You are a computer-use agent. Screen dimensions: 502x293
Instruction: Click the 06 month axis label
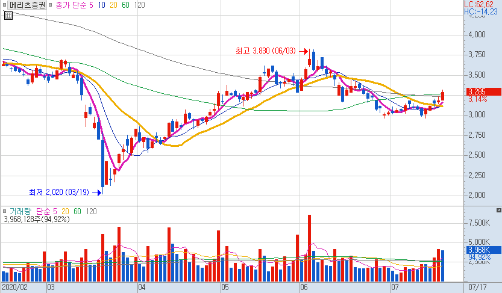304,287
